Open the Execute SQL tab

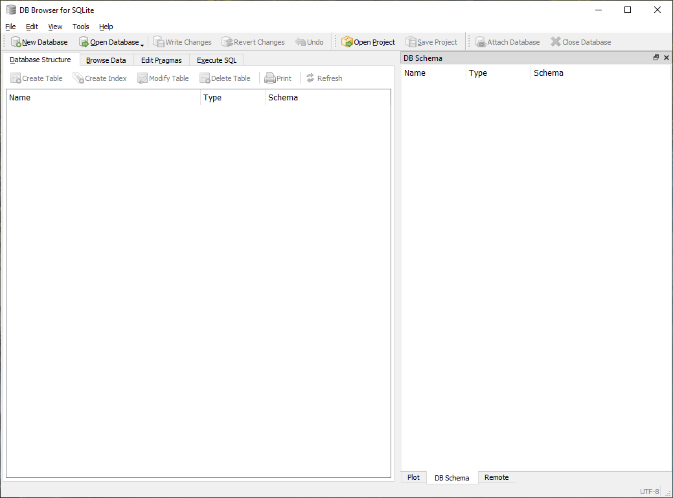coord(216,60)
